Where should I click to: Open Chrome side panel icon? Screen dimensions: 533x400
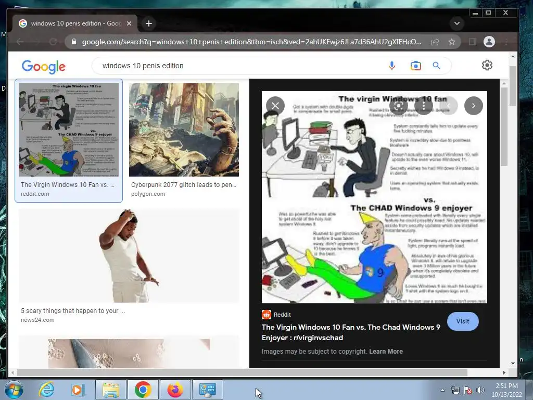coord(473,42)
